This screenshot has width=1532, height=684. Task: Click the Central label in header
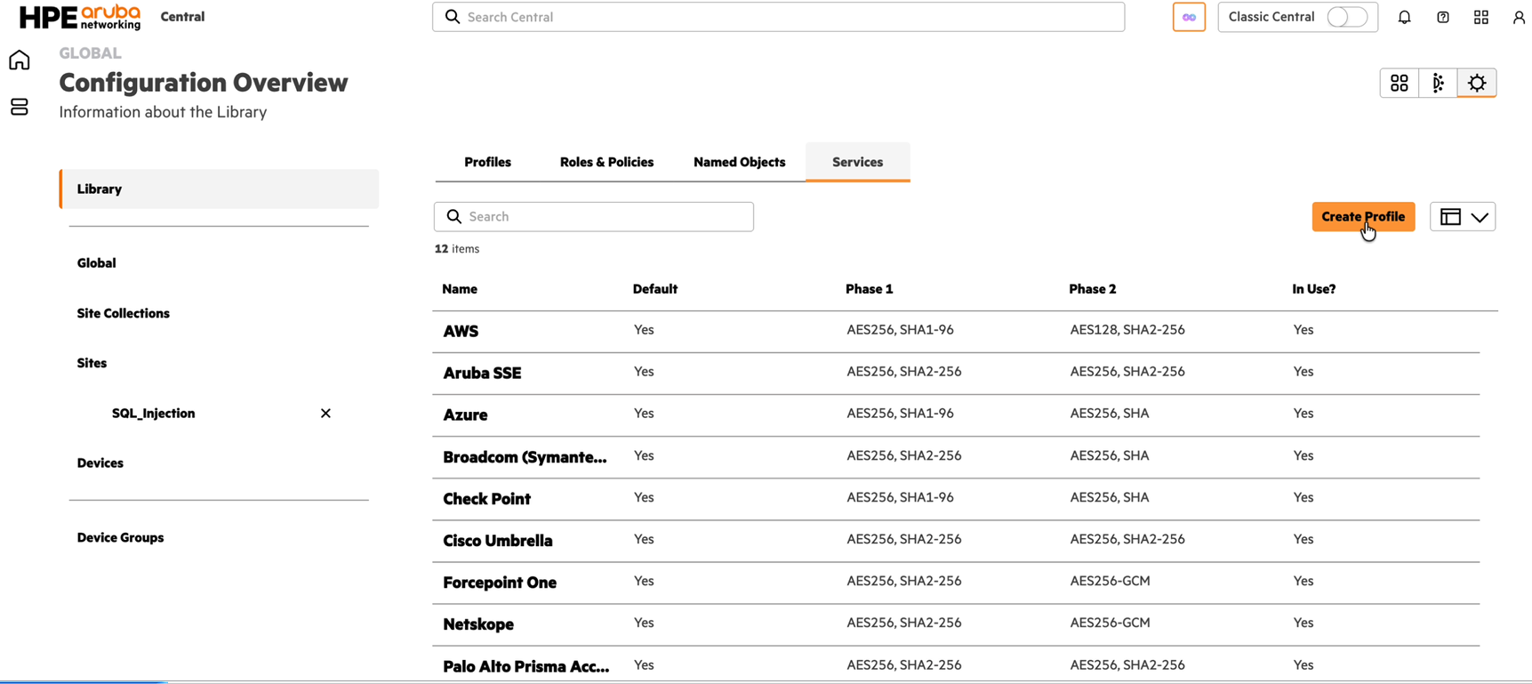(182, 17)
